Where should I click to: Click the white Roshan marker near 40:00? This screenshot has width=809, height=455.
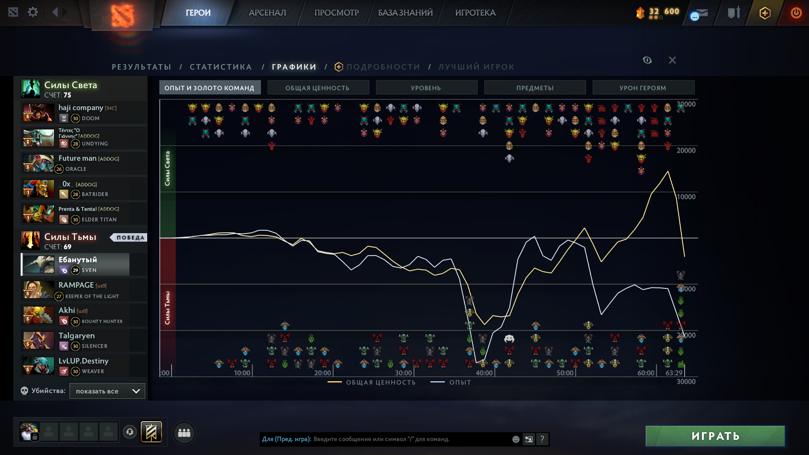(509, 339)
